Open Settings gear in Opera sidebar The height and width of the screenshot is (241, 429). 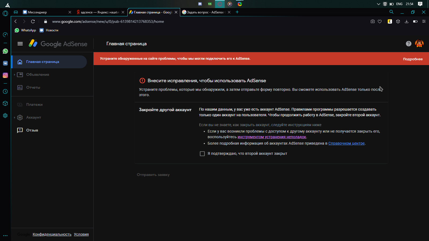[x=5, y=115]
